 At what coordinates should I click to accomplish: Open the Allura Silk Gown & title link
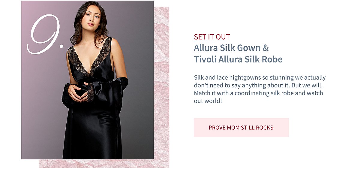point(231,48)
